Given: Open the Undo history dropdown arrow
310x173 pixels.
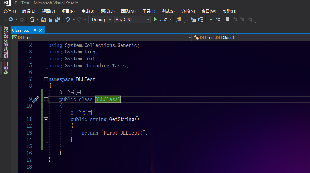Looking at the screenshot, I should coord(73,20).
